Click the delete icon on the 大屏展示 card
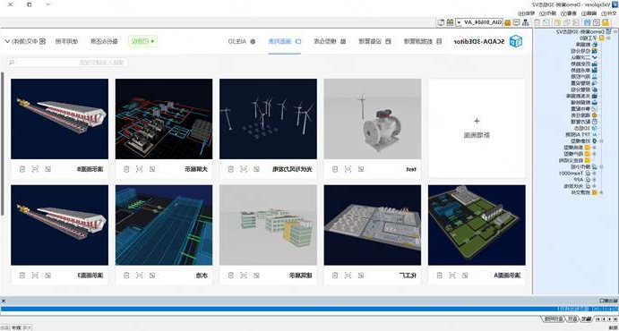The height and width of the screenshot is (331, 619). click(x=126, y=169)
